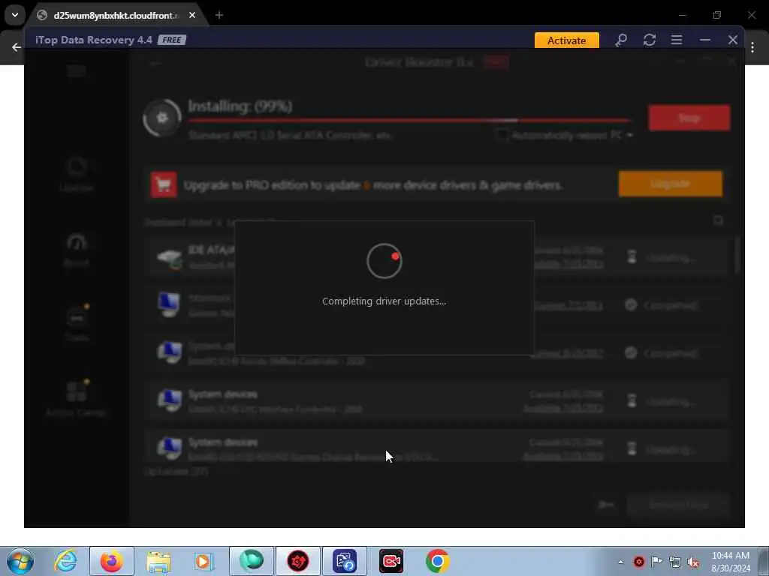
Task: Open the Update section in Driver Booster sidebar
Action: [x=77, y=174]
